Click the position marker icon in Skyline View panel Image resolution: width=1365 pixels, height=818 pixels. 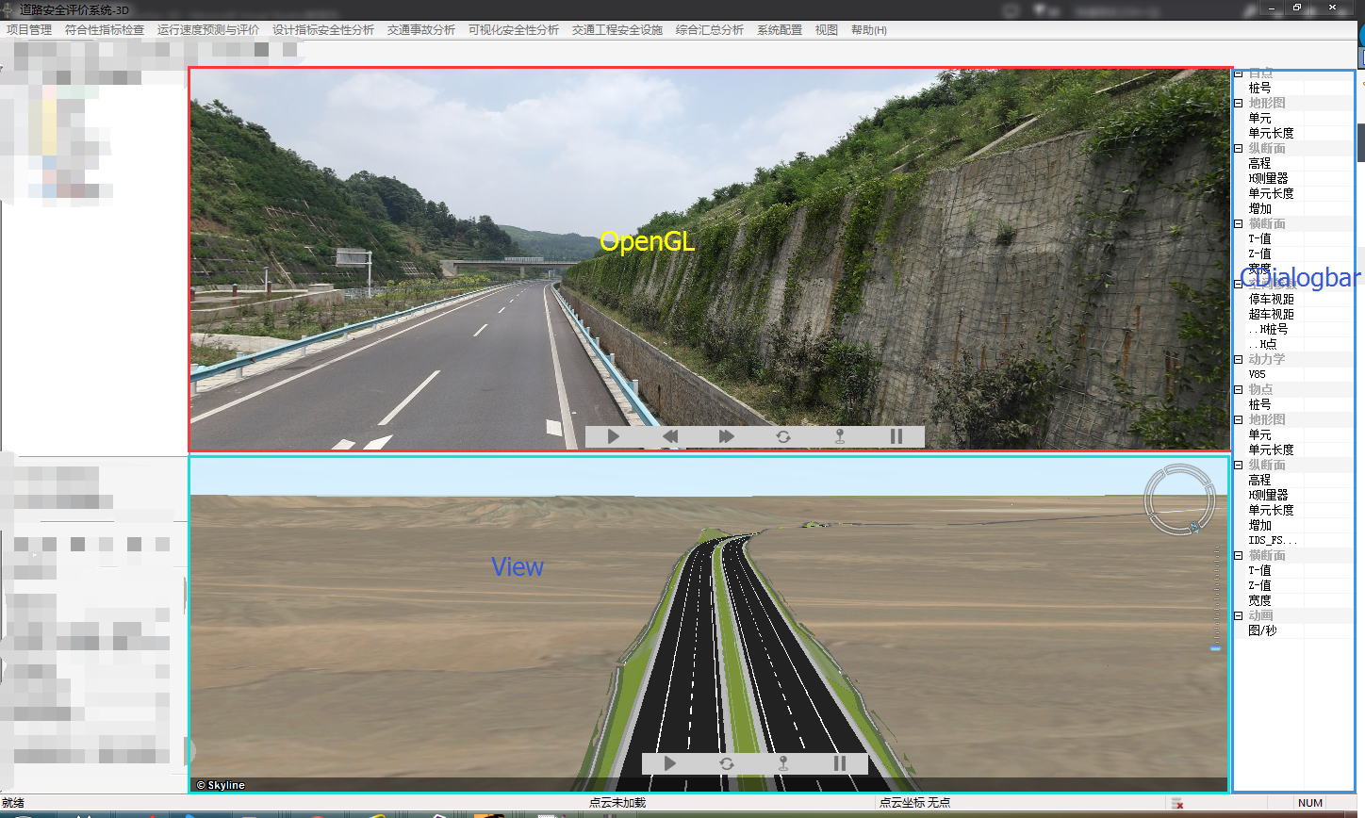tap(781, 763)
